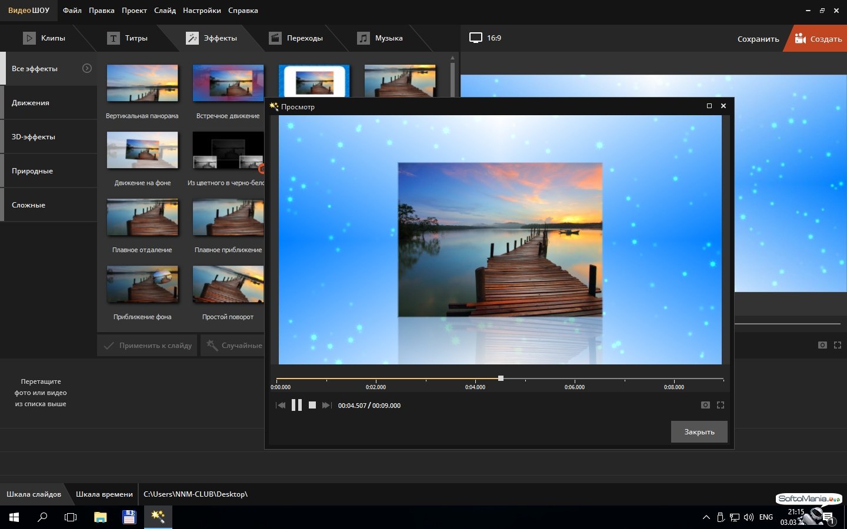This screenshot has height=529, width=847.
Task: Select the 'Природные' effects category
Action: coord(32,171)
